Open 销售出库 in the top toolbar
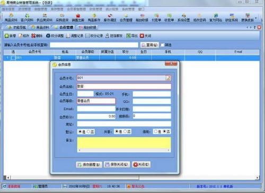The image size is (265, 193). 78,17
